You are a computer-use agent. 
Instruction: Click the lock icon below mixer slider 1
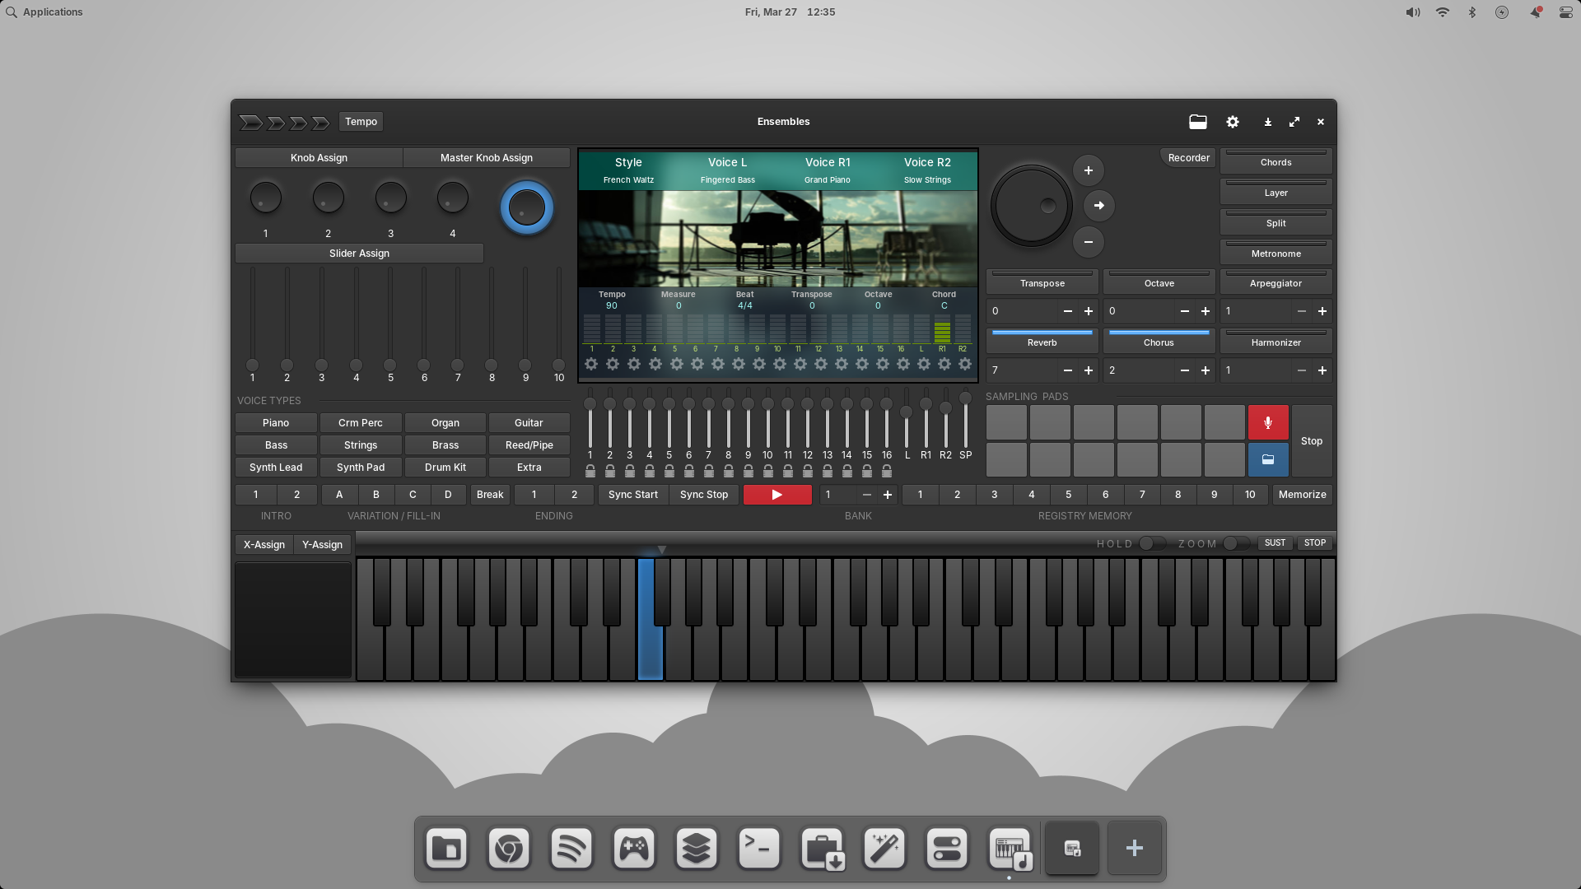[x=590, y=472]
